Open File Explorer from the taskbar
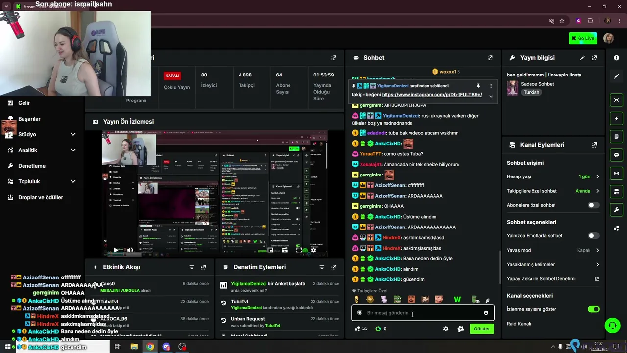Screen dimensions: 627x353 (134, 347)
